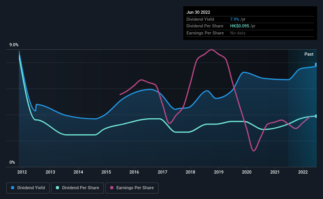
Task: Toggle the Dividend Per Share legend series
Action: click(x=78, y=188)
